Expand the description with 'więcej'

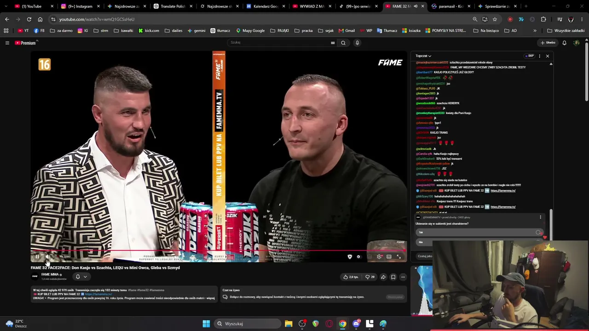click(x=210, y=298)
